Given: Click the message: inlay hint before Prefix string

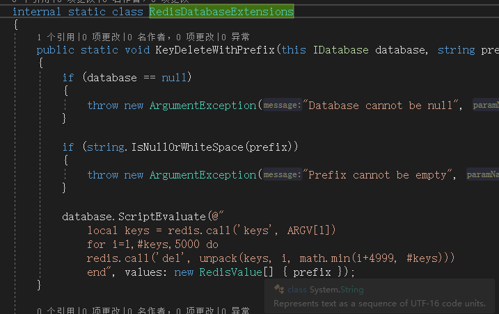Looking at the screenshot, I should (x=282, y=175).
